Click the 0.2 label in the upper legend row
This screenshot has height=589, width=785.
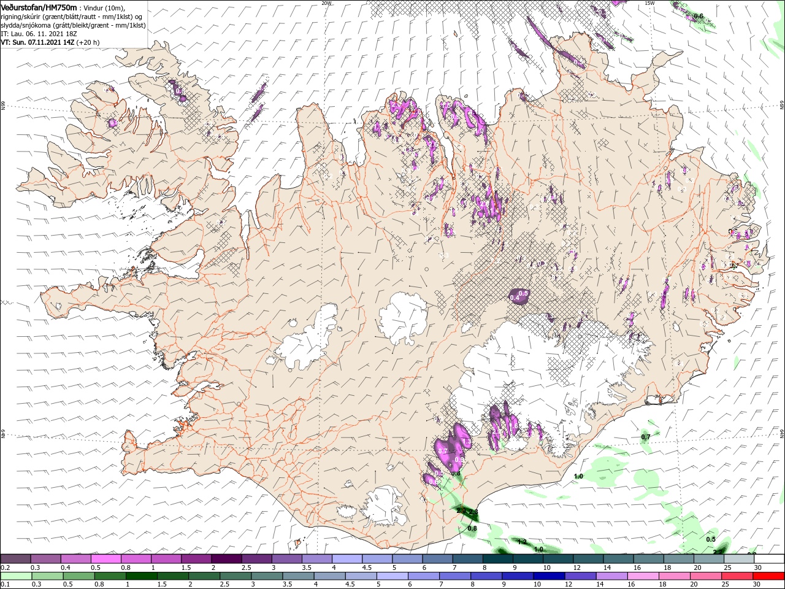coord(6,568)
